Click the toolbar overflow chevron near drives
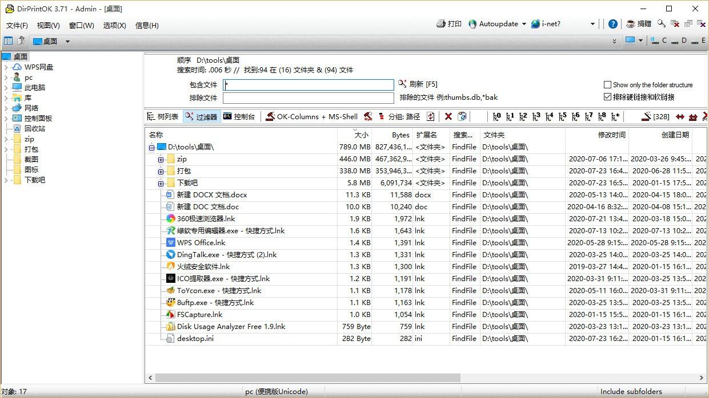This screenshot has height=398, width=709. click(x=615, y=41)
